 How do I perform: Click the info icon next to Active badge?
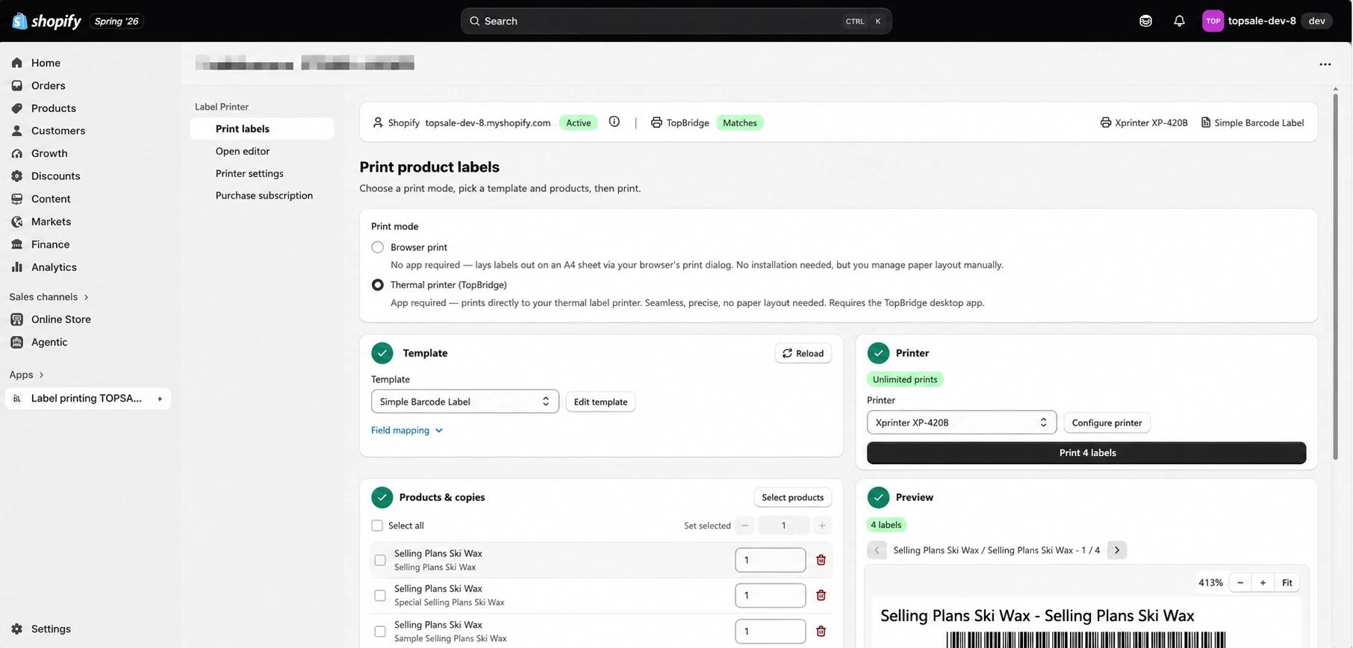click(x=614, y=122)
